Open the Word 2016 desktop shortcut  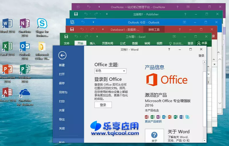[x=7, y=26]
